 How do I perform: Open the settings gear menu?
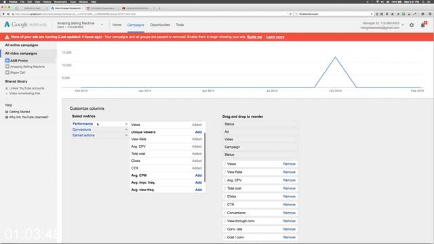pyautogui.click(x=412, y=25)
